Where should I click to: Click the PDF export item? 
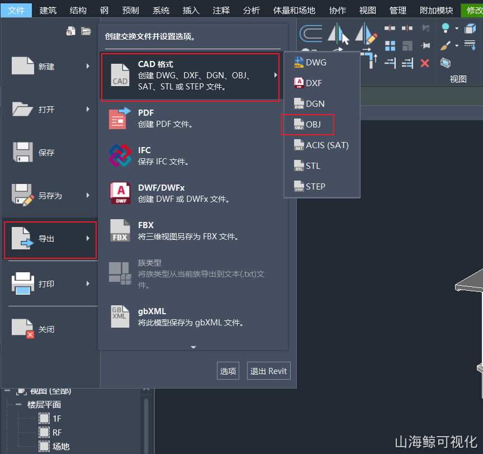[193, 119]
